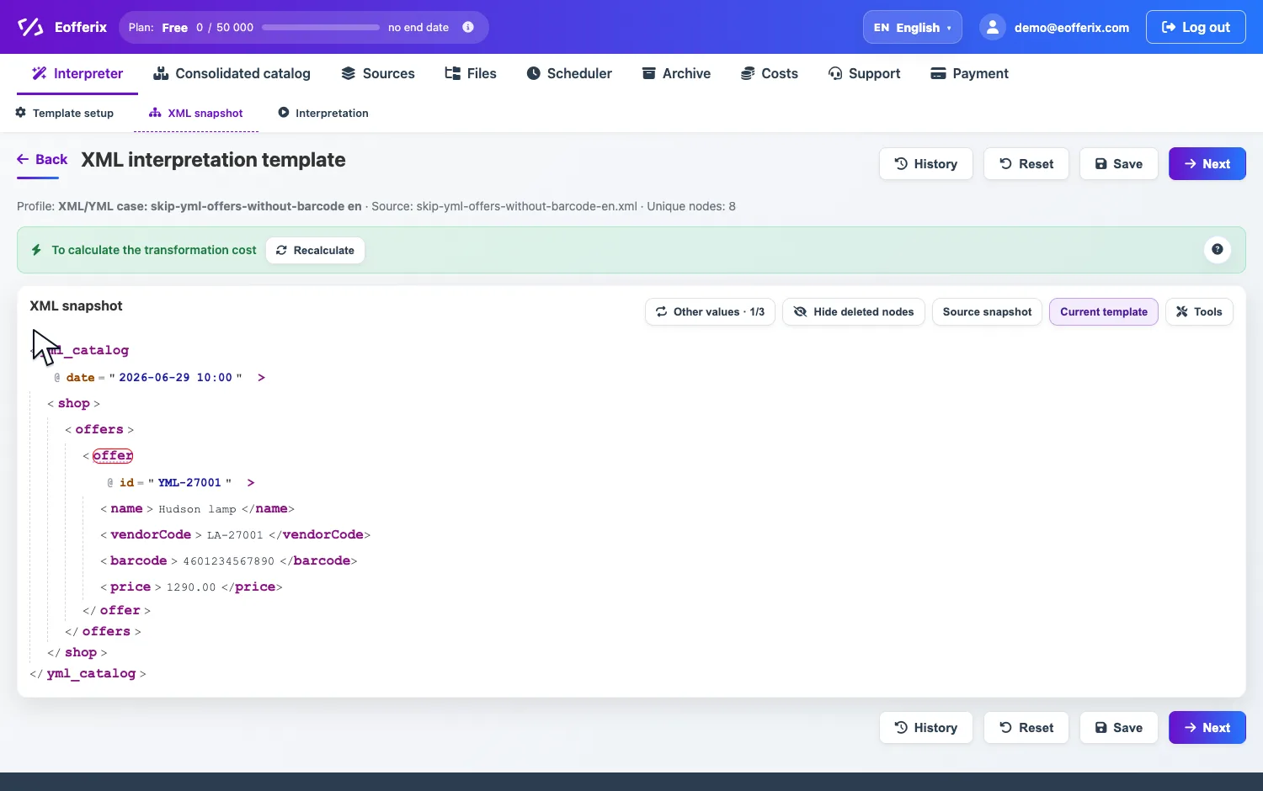This screenshot has height=791, width=1263.
Task: Click the bottom Save button
Action: [1119, 728]
